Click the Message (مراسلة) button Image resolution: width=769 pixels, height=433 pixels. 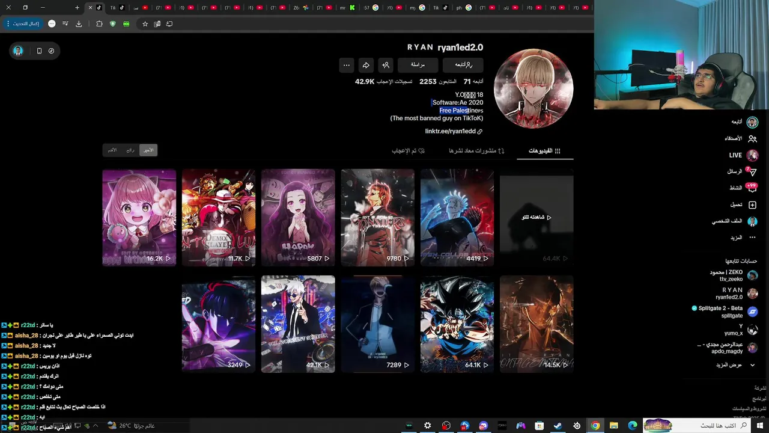pos(418,65)
